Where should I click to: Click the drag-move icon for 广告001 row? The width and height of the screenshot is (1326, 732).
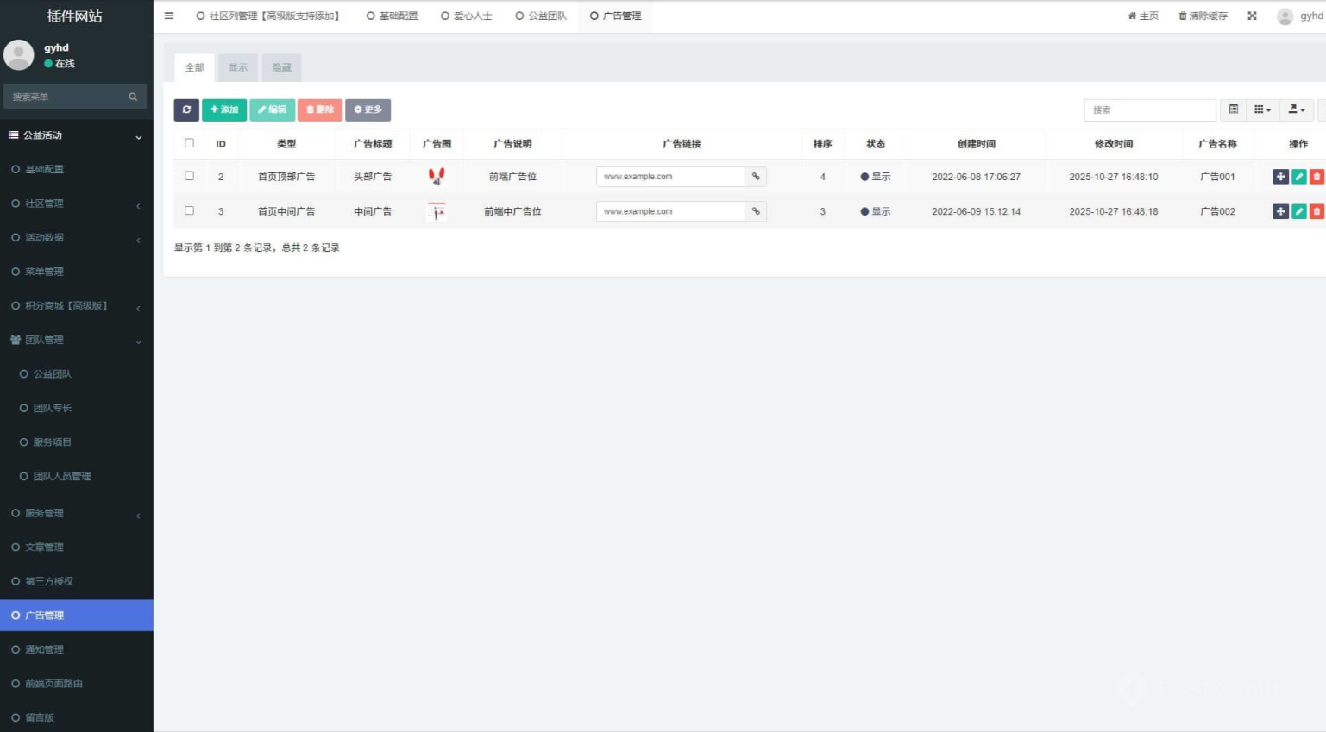pyautogui.click(x=1280, y=177)
